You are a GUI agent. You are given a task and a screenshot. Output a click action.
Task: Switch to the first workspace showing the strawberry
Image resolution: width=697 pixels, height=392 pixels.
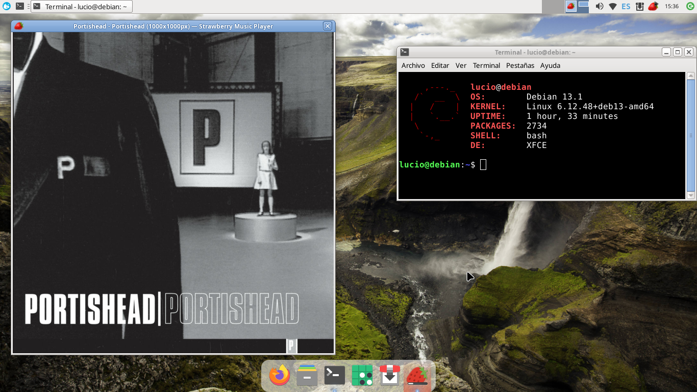(571, 7)
